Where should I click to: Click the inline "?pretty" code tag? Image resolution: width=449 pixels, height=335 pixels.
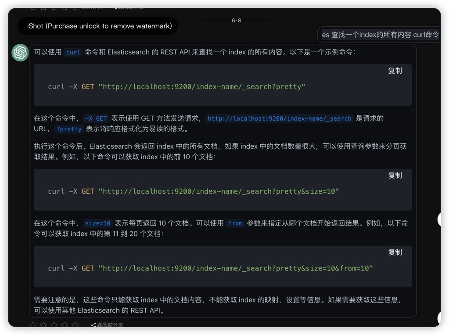coord(69,129)
